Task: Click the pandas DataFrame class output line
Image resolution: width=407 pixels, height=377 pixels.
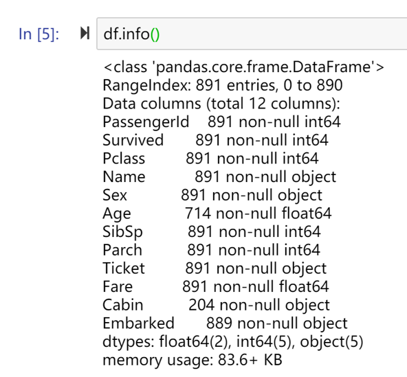Action: 243,67
